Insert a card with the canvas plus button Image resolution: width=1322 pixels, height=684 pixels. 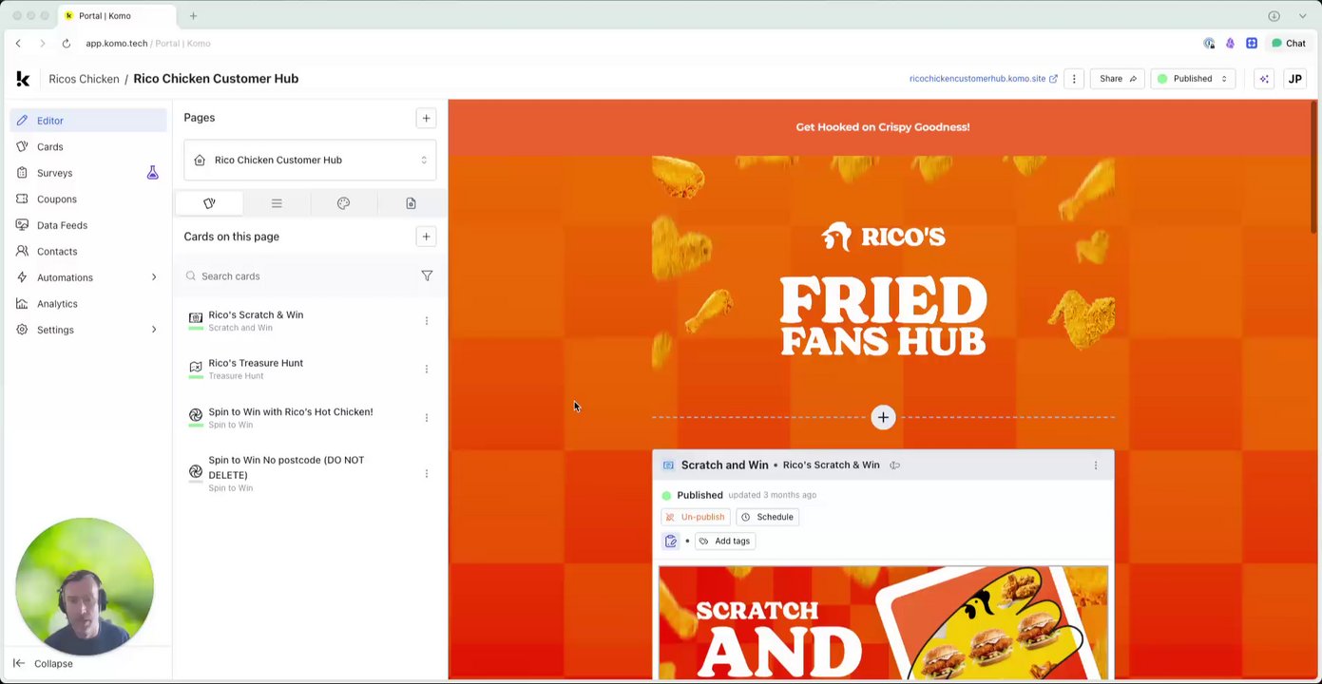[x=883, y=417]
